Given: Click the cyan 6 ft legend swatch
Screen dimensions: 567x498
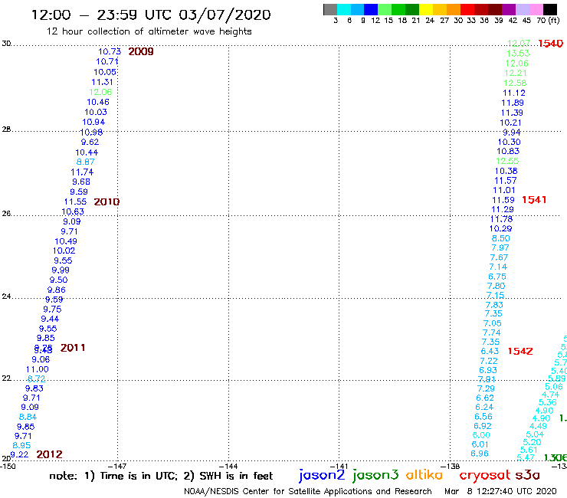Looking at the screenshot, I should point(344,9).
